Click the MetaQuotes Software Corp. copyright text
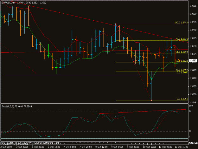This screenshot has height=149, width=198. [30, 143]
